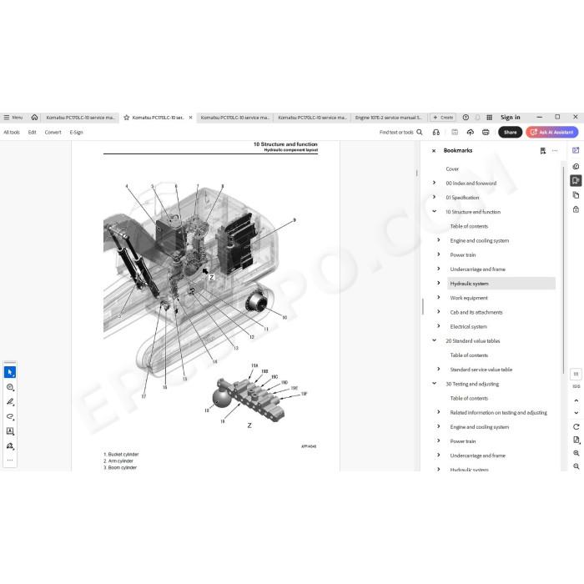Open Related information on testing and adjusting
Screen dimensions: 584x584
498,413
